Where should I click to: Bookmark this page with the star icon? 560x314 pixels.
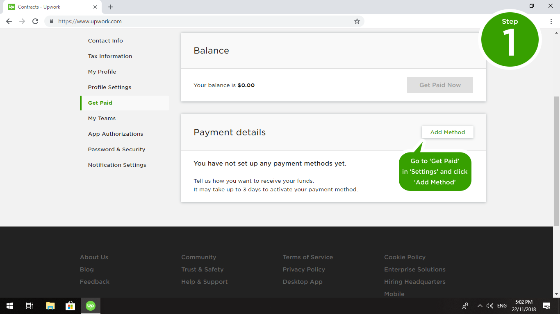tap(357, 21)
